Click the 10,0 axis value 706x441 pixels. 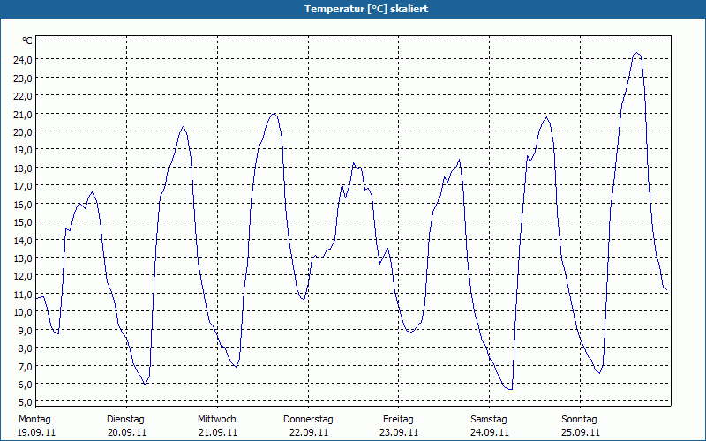pyautogui.click(x=23, y=312)
